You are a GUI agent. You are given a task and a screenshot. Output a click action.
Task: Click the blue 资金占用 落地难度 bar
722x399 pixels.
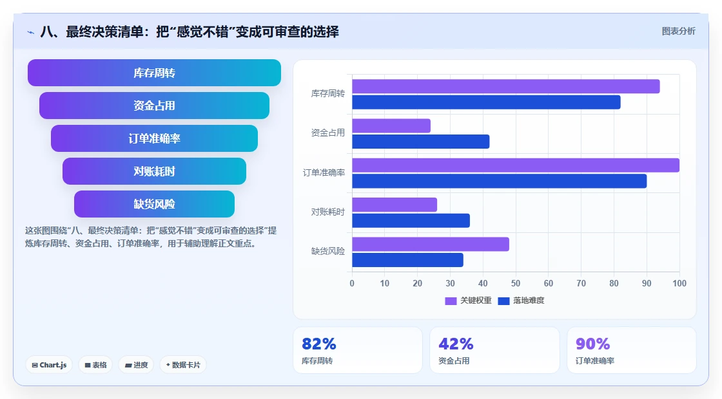point(421,142)
